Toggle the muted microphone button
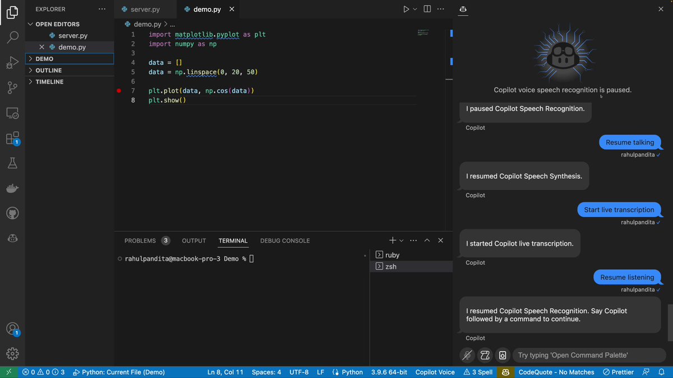The image size is (673, 378). (467, 355)
